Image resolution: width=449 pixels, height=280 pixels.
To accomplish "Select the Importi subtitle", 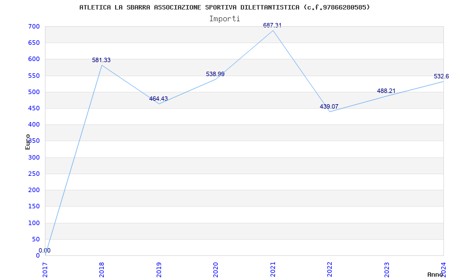I will click(x=224, y=19).
